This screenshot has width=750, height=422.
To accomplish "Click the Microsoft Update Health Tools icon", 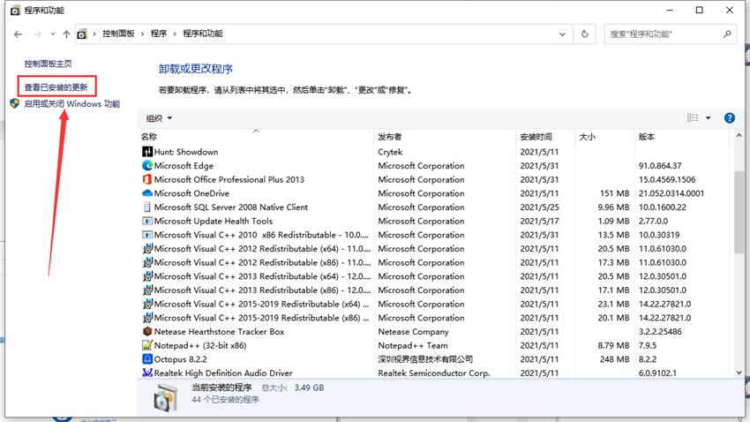I will 147,221.
